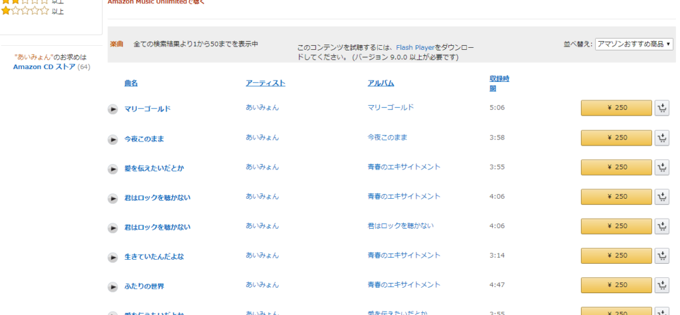
Task: Play the 愛を伝えたいだとか preview in the 3:55 row
Action: [113, 169]
